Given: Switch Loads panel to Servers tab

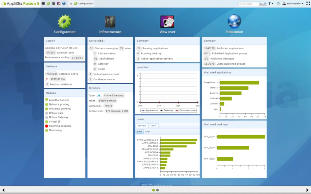Looking at the screenshot, I should 142,125.
